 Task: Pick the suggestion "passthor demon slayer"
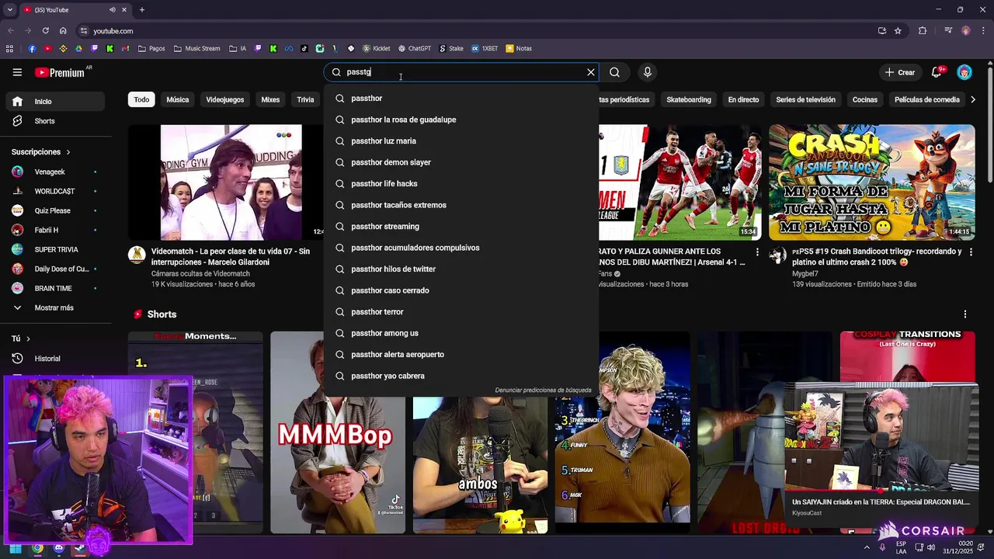(461, 162)
